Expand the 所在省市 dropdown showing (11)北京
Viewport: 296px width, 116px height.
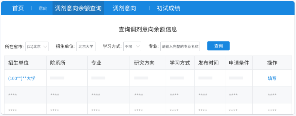(x=37, y=46)
